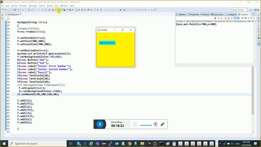Screen dimensions: 261x147
Task: Open the File menu
Action: [x=2, y=6]
